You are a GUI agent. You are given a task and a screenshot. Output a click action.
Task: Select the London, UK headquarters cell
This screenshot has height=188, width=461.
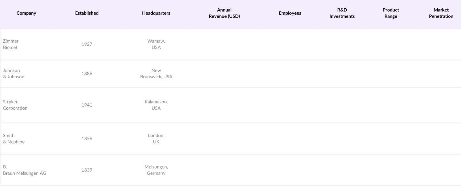coord(156,139)
